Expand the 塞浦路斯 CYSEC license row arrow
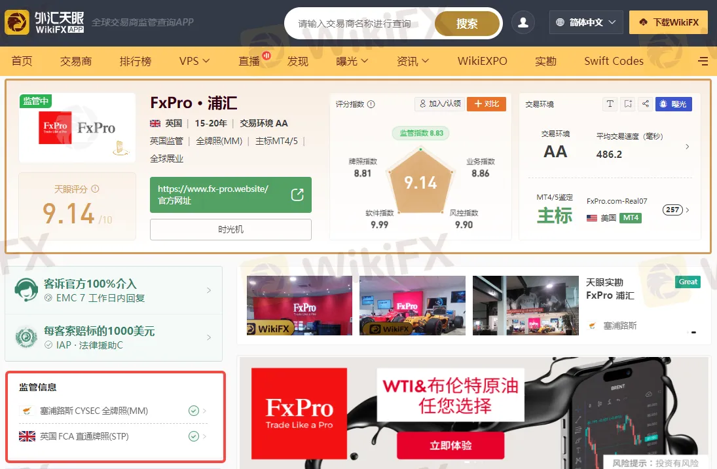This screenshot has width=717, height=469. (204, 411)
